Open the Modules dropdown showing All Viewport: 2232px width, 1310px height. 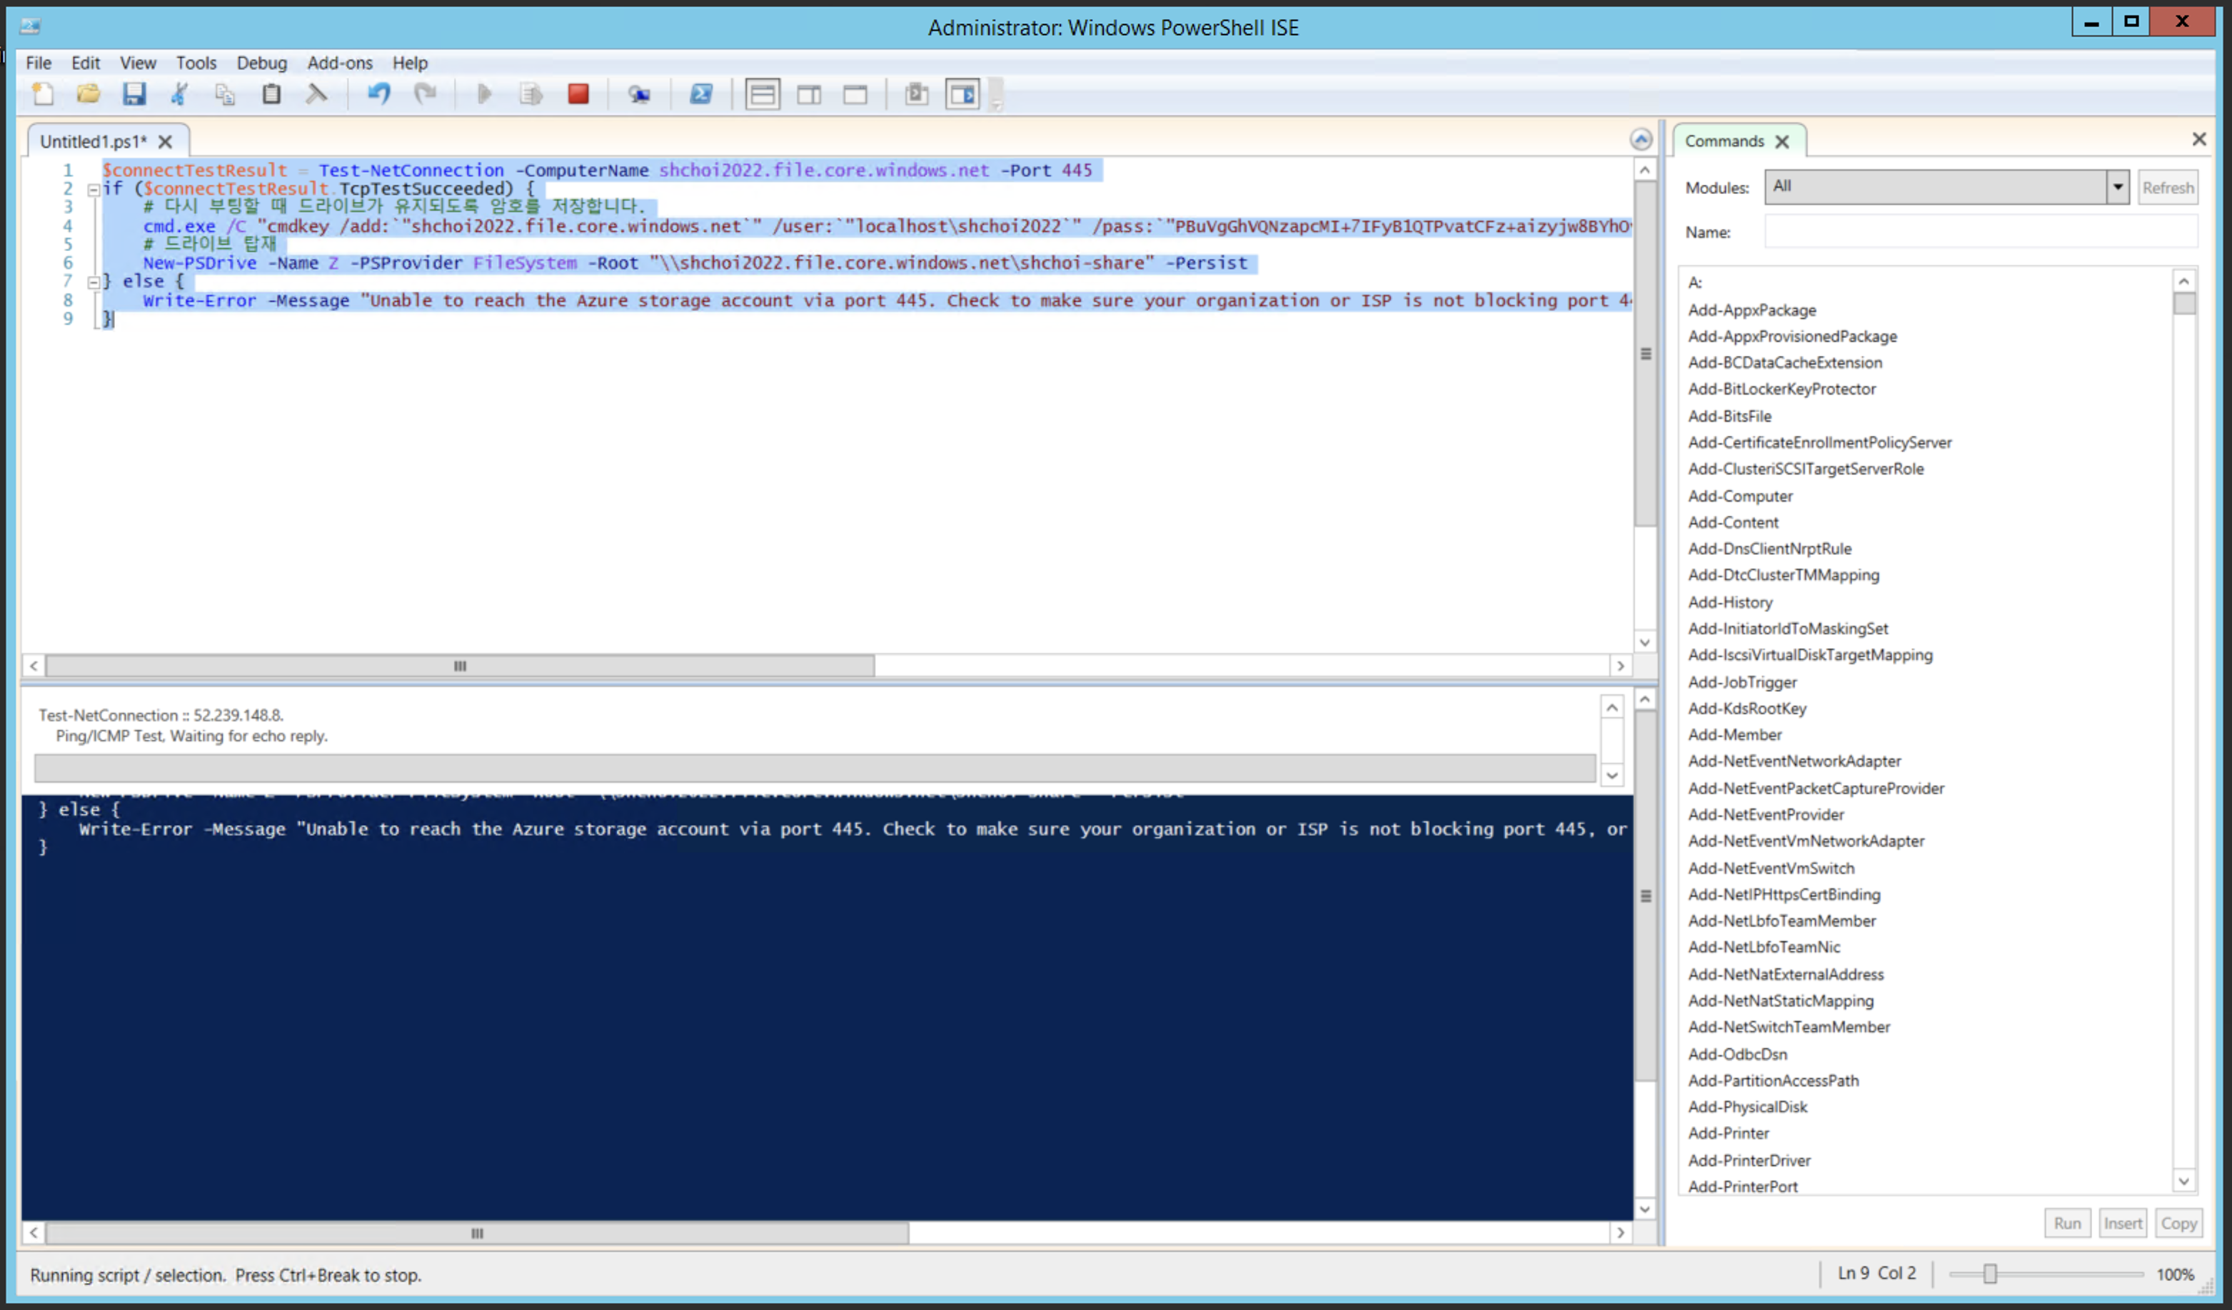click(2117, 187)
